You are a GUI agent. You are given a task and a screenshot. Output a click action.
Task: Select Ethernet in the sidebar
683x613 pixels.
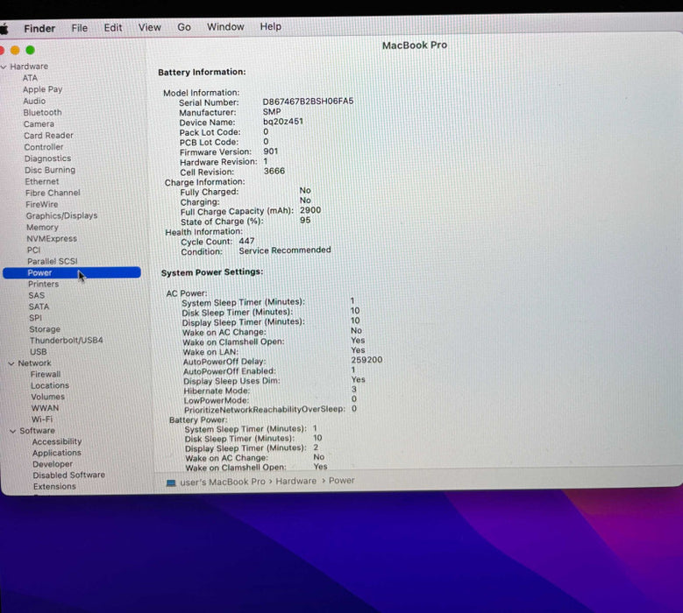pos(42,181)
